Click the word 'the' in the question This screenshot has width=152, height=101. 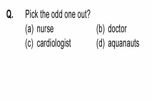pos(45,14)
